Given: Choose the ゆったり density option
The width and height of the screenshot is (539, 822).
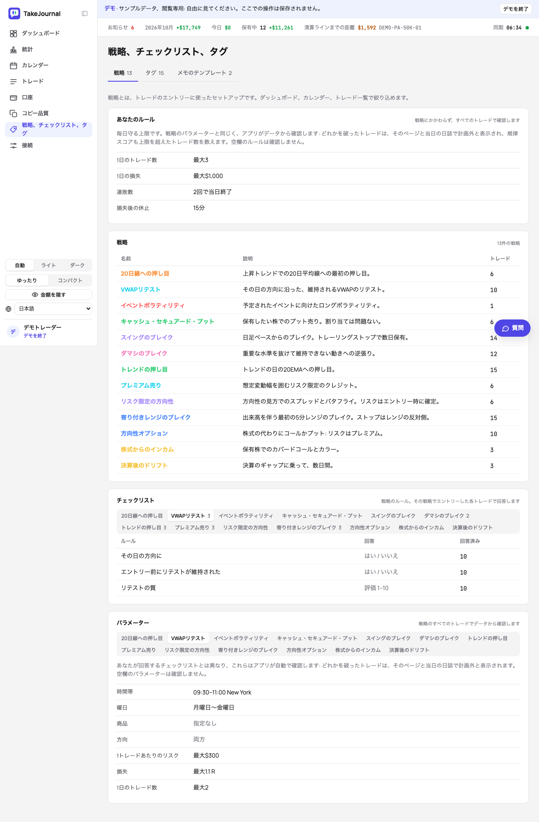Looking at the screenshot, I should (x=27, y=280).
